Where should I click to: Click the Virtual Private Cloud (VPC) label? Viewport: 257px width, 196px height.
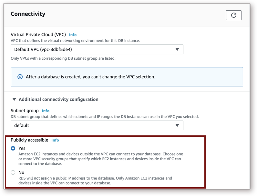coord(38,35)
